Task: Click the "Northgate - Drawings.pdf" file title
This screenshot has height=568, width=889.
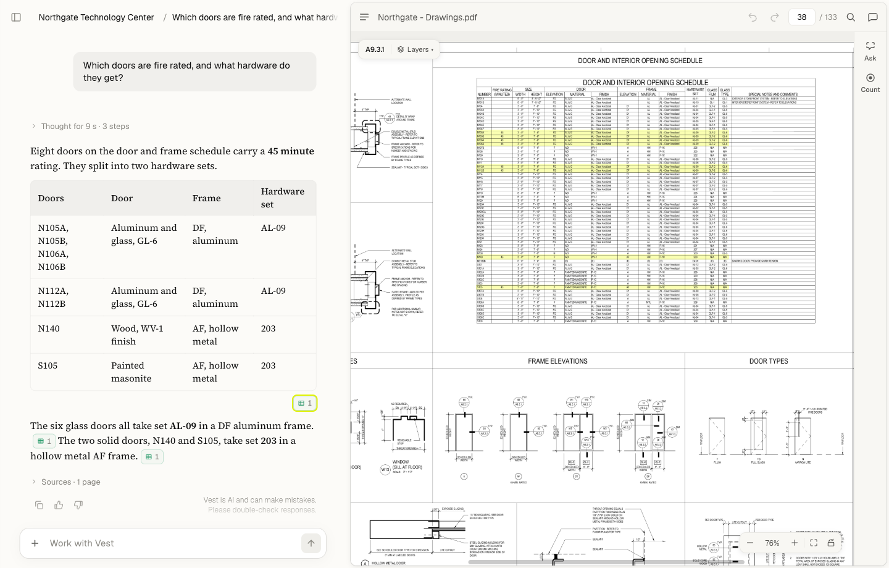Action: (x=427, y=17)
